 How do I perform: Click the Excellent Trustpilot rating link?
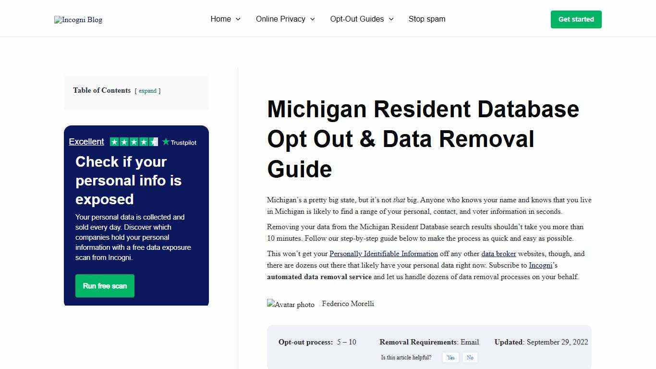point(86,141)
